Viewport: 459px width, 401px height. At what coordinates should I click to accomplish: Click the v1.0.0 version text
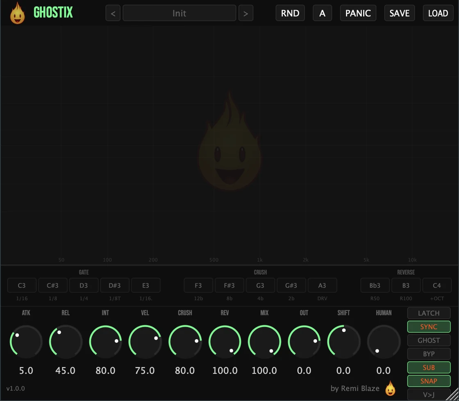tap(16, 388)
